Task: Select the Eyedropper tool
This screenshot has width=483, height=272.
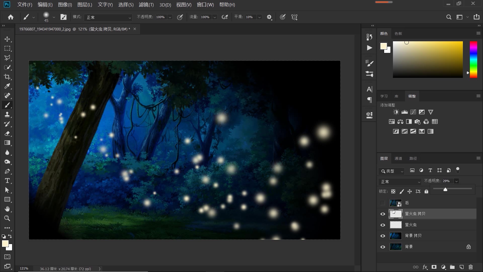Action: (x=7, y=86)
